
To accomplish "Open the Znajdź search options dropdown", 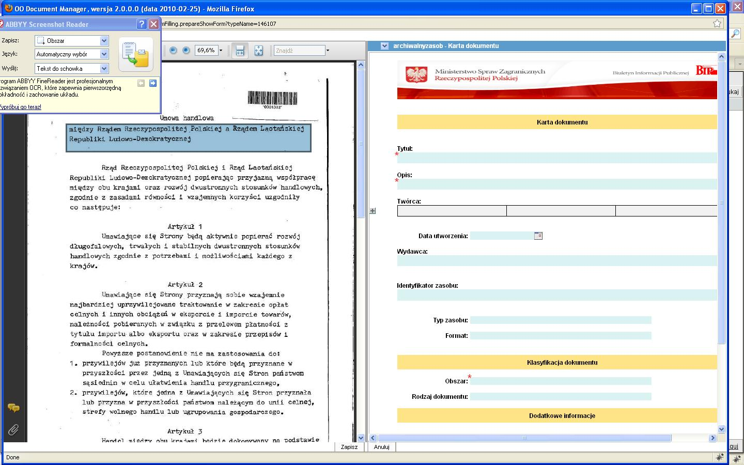I will tap(328, 51).
